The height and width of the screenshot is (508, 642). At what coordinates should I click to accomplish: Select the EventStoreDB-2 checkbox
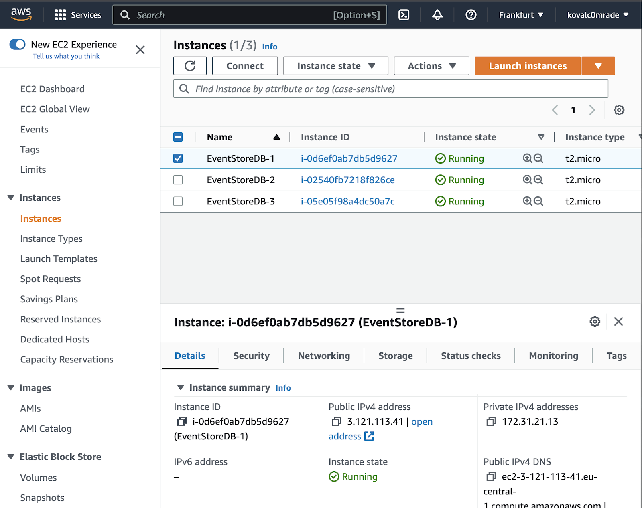tap(178, 180)
